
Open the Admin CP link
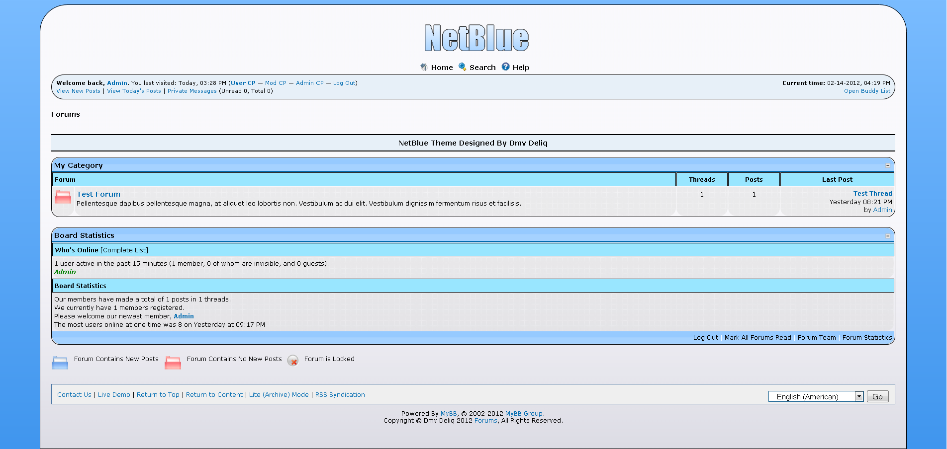point(309,83)
